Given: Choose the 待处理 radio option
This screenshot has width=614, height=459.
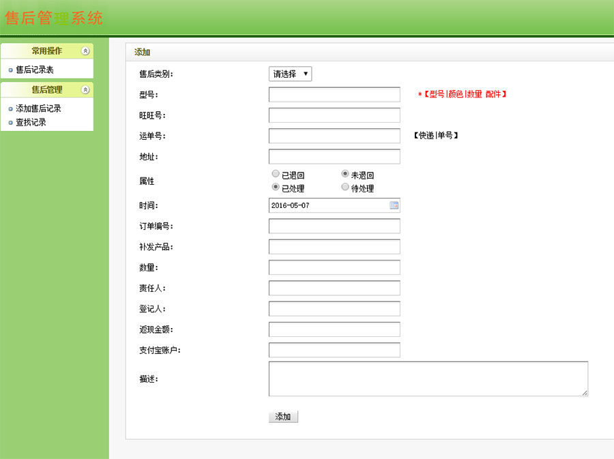Looking at the screenshot, I should [x=345, y=188].
